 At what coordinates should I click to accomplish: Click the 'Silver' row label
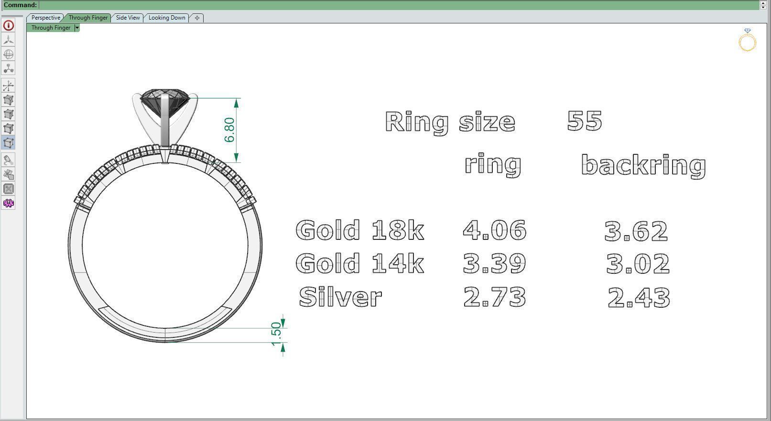pos(340,297)
